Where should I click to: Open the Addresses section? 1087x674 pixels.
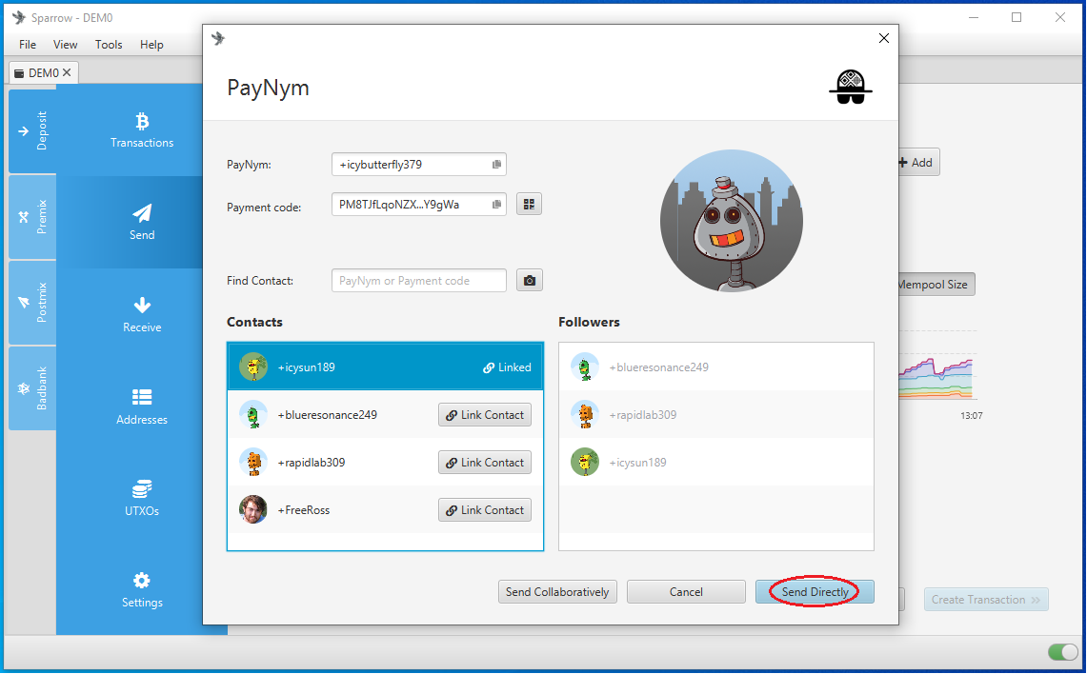coord(142,406)
